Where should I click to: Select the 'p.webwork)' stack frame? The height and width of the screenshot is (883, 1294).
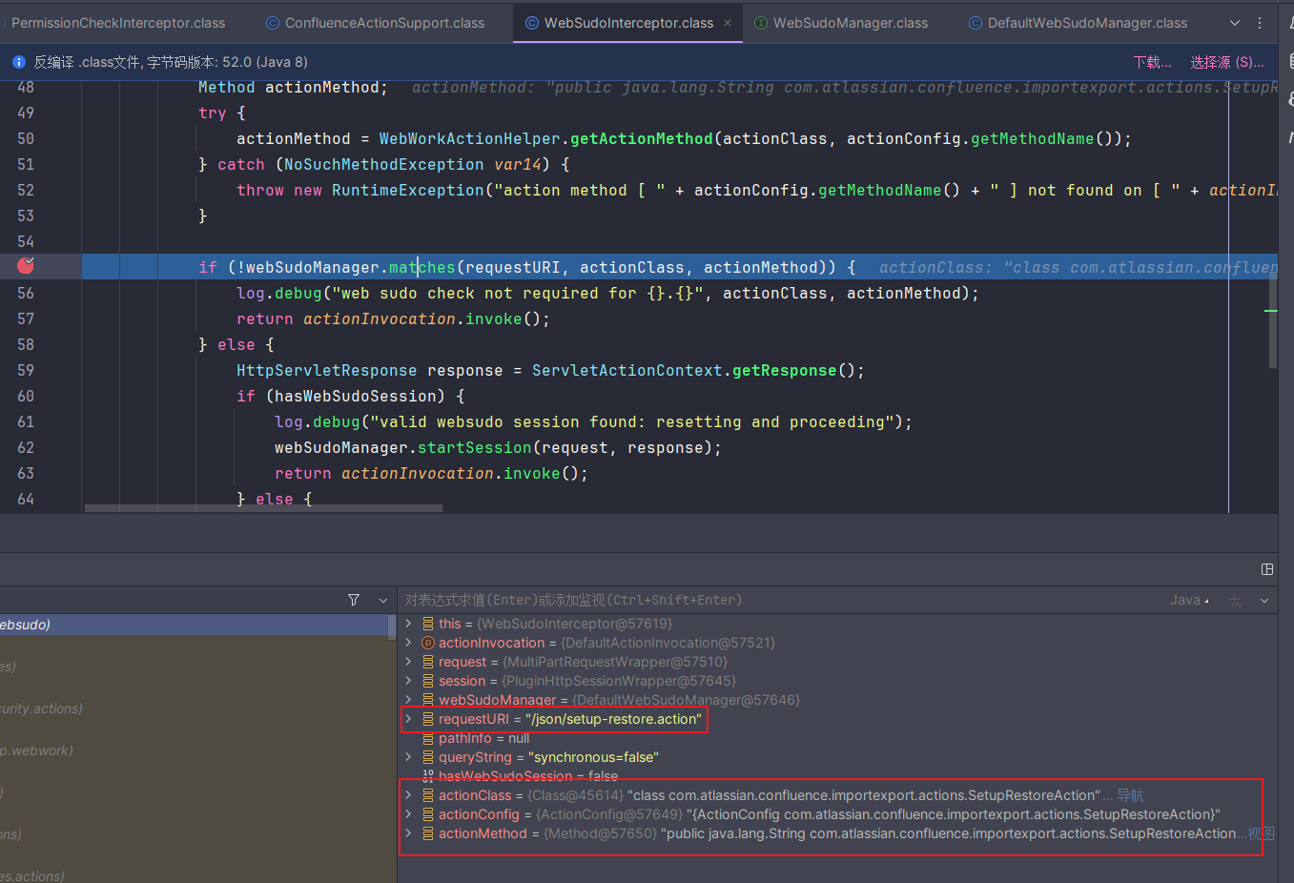pyautogui.click(x=194, y=750)
